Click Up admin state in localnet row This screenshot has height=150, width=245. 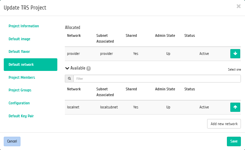pyautogui.click(x=168, y=107)
